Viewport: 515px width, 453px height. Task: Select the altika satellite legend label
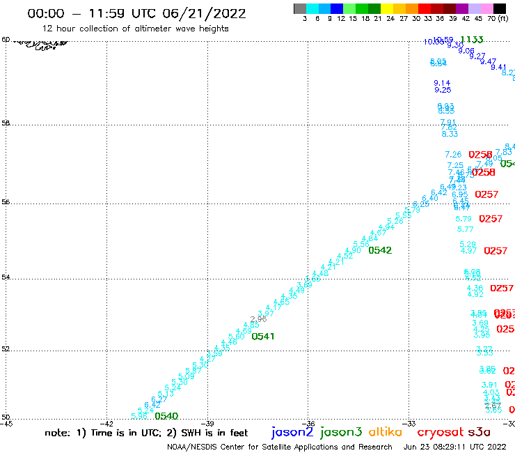click(x=386, y=432)
